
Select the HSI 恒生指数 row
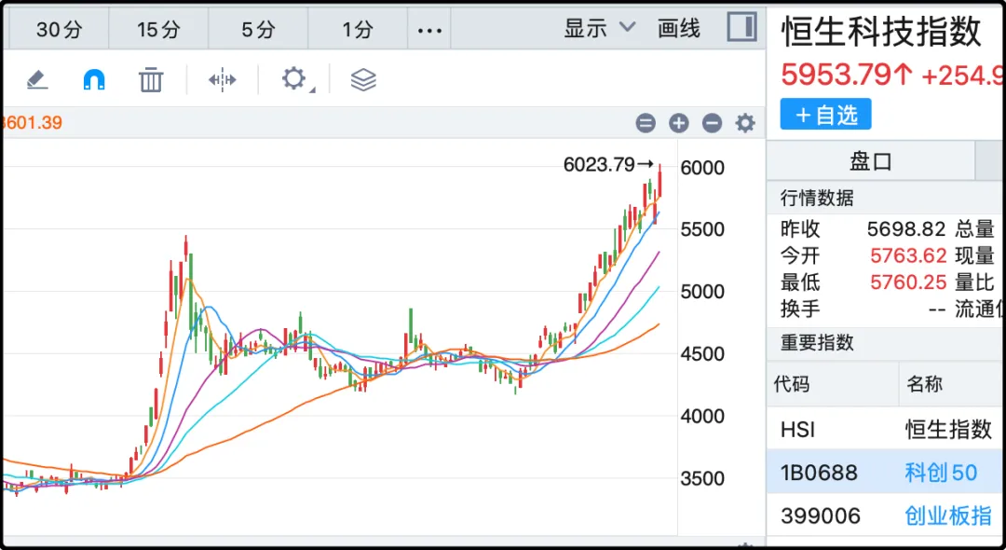click(885, 429)
